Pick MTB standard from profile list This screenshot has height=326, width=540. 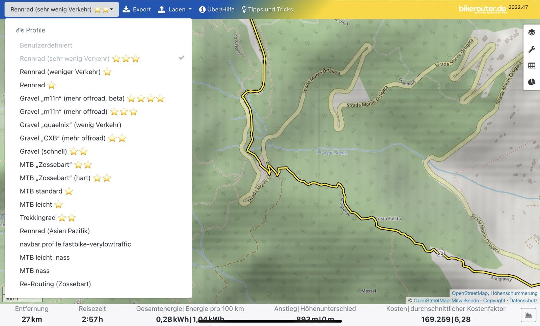(41, 191)
